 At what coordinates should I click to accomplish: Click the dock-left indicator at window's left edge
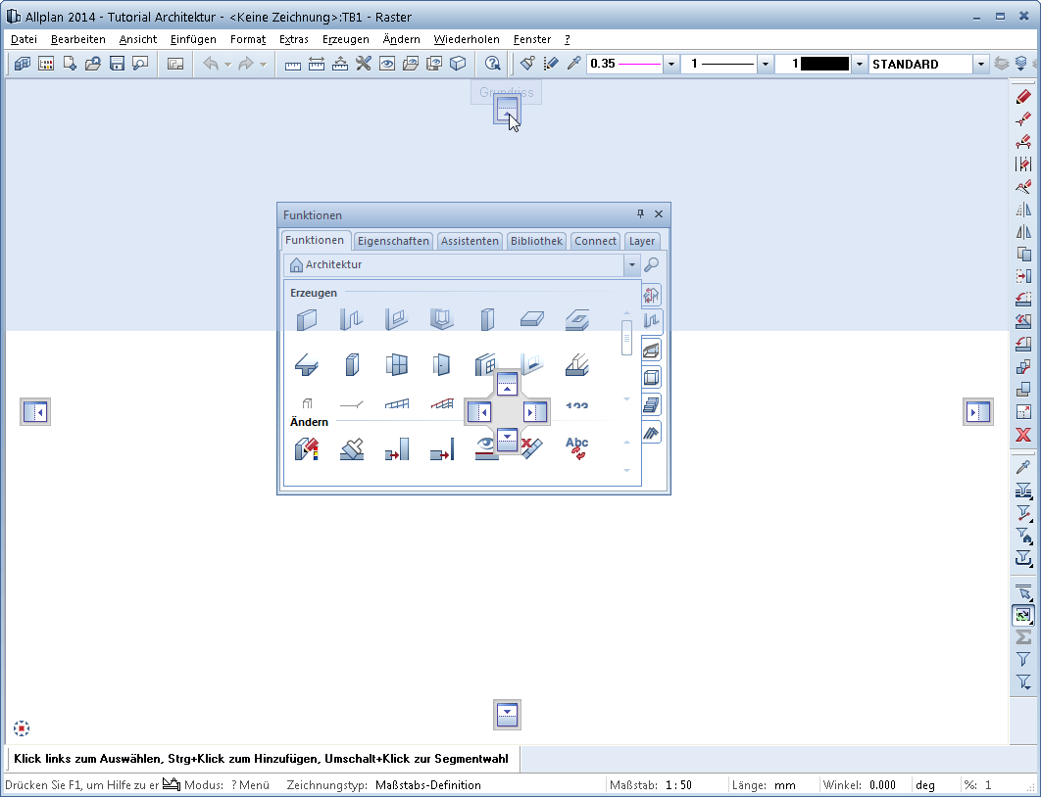35,412
